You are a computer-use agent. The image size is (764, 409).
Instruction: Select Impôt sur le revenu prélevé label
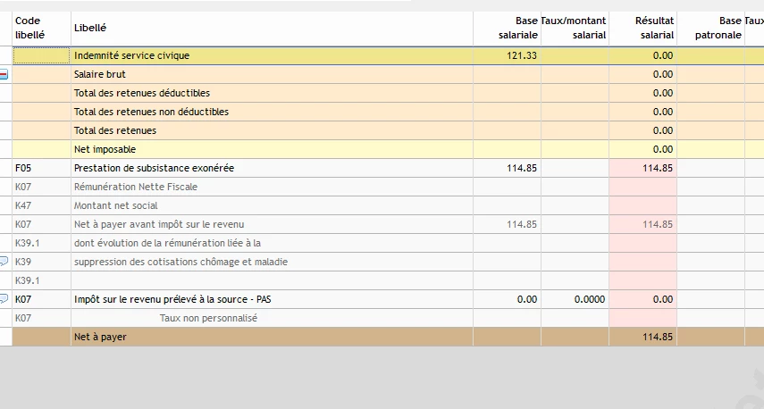172,299
